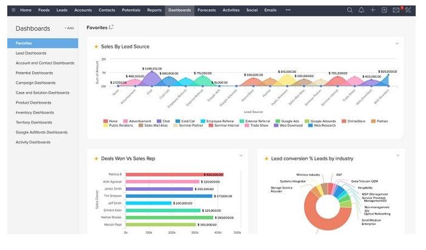The image size is (426, 250).
Task: Toggle the Employee Referral legend entry
Action: [217, 121]
